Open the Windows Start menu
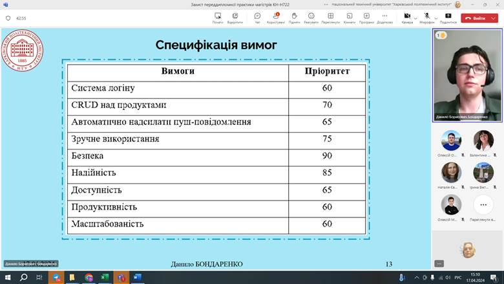 [8, 278]
